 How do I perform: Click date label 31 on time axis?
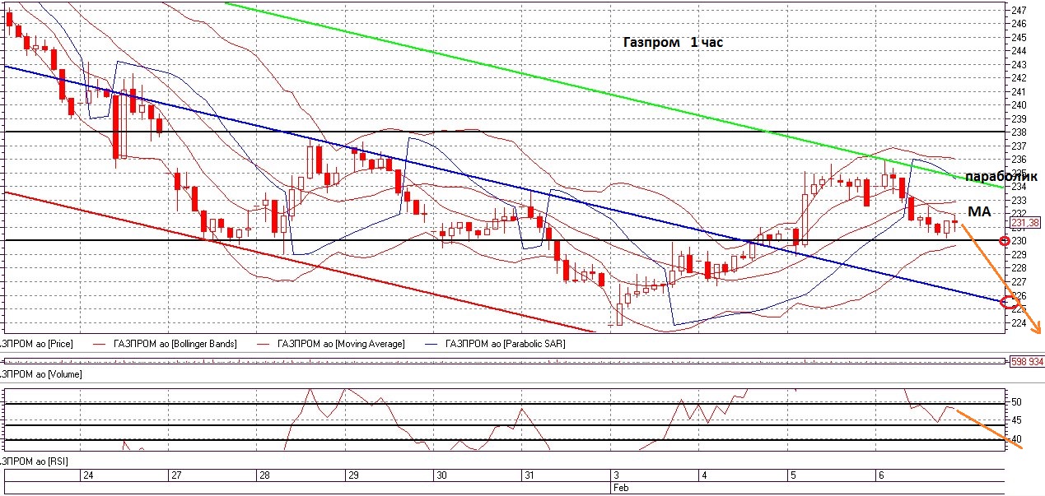tap(529, 475)
